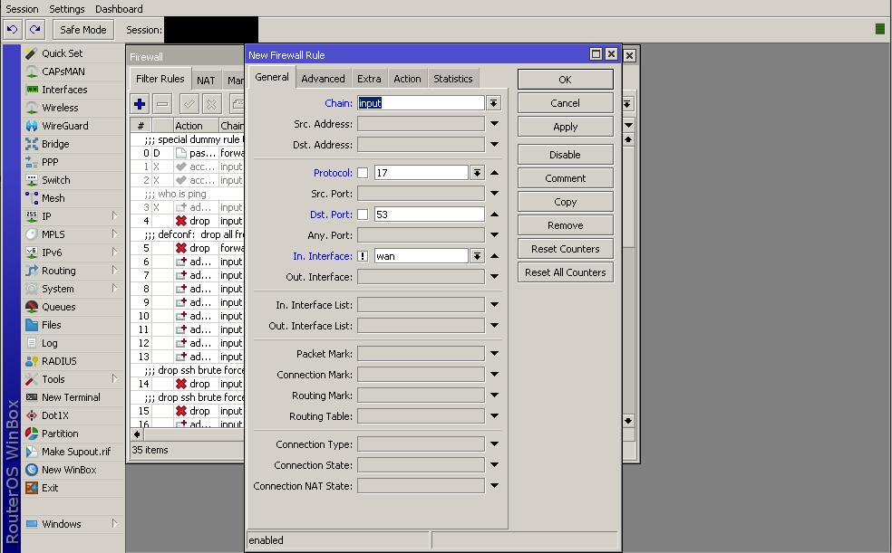Open Quick Set from sidebar
This screenshot has height=553, width=892.
tap(62, 53)
